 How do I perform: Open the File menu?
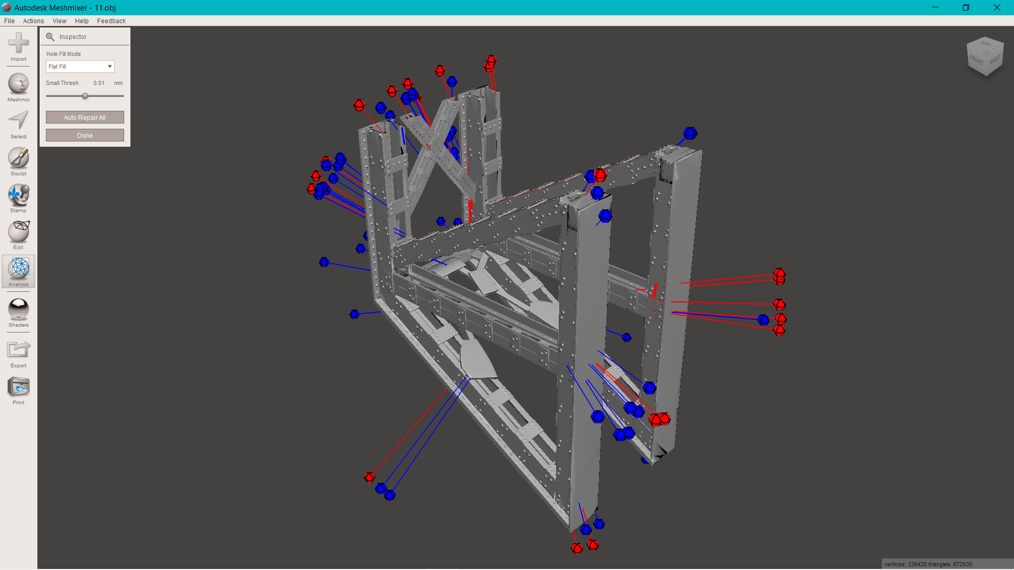click(x=9, y=21)
